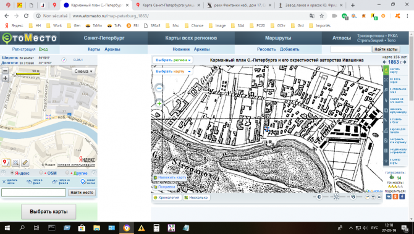Click map search input field at top

tap(350, 49)
